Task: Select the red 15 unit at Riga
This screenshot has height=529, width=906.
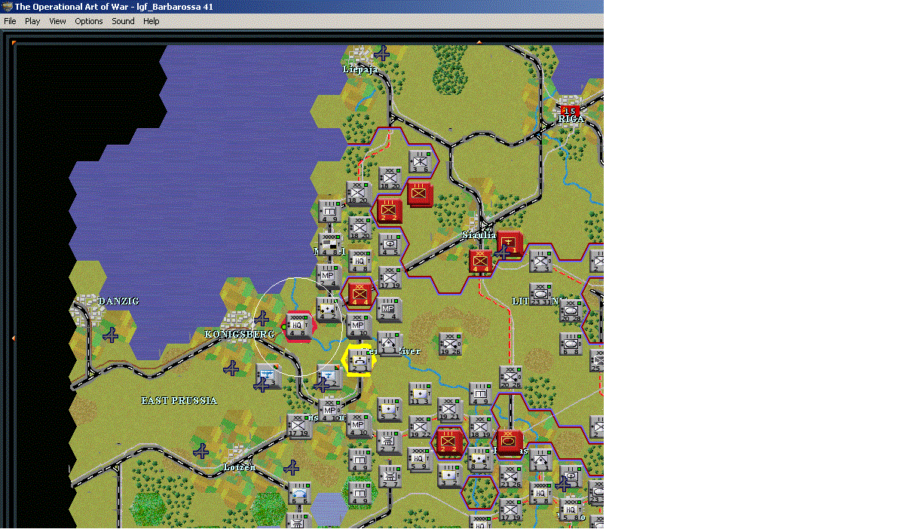Action: point(571,112)
